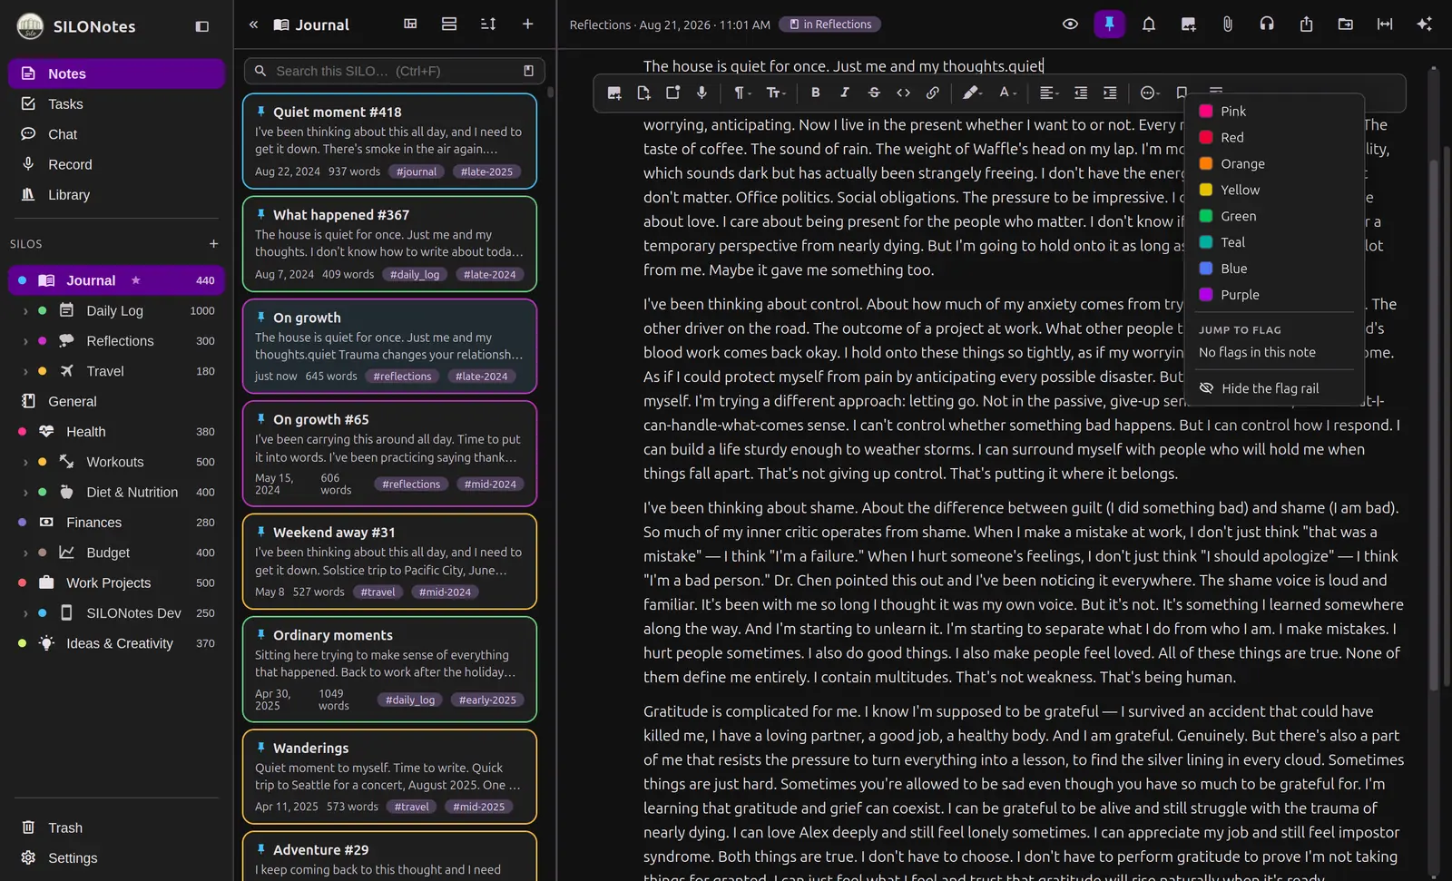Toggle sidebar panel icon near SILONotes
The height and width of the screenshot is (881, 1452).
[x=202, y=26]
